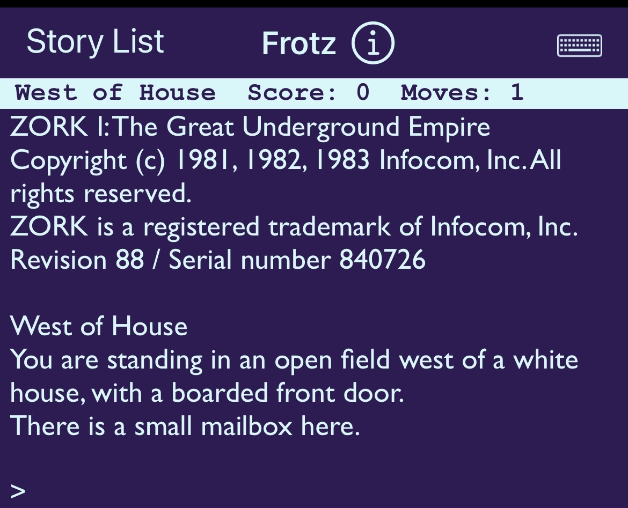The image size is (628, 508).
Task: Click the Revision 88 text
Action: tap(77, 260)
